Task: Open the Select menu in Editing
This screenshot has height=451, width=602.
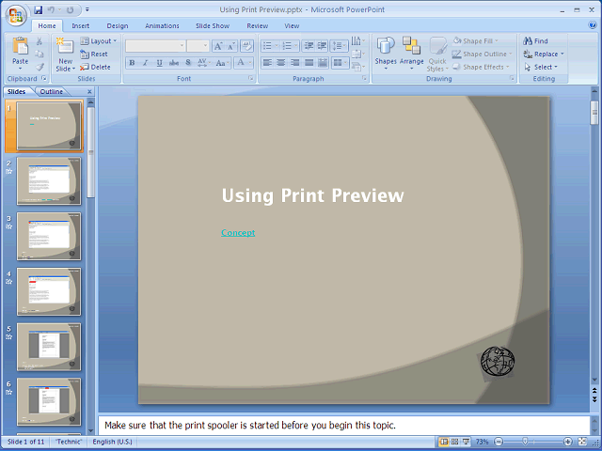Action: coord(541,67)
